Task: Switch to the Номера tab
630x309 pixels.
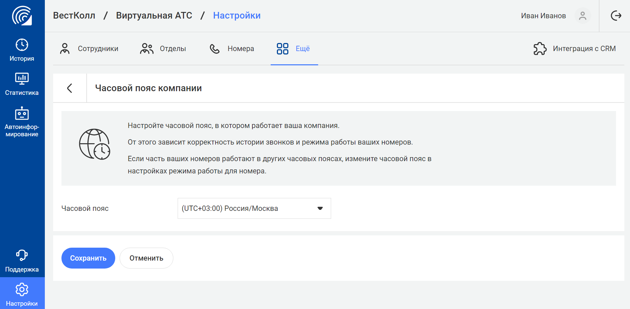Action: pos(232,48)
